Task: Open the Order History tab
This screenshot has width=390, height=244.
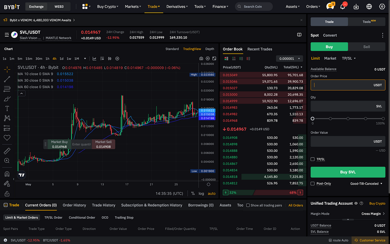Action: point(74,205)
